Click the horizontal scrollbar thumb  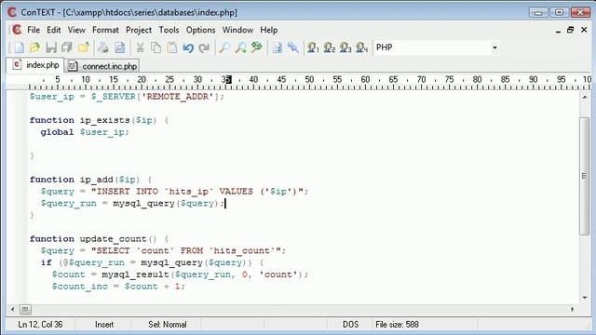pos(25,309)
